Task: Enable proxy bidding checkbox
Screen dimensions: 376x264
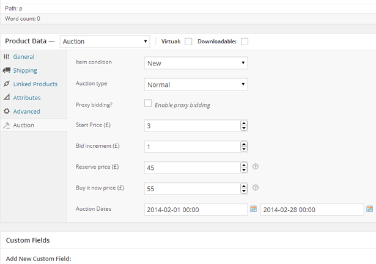Action: [148, 104]
